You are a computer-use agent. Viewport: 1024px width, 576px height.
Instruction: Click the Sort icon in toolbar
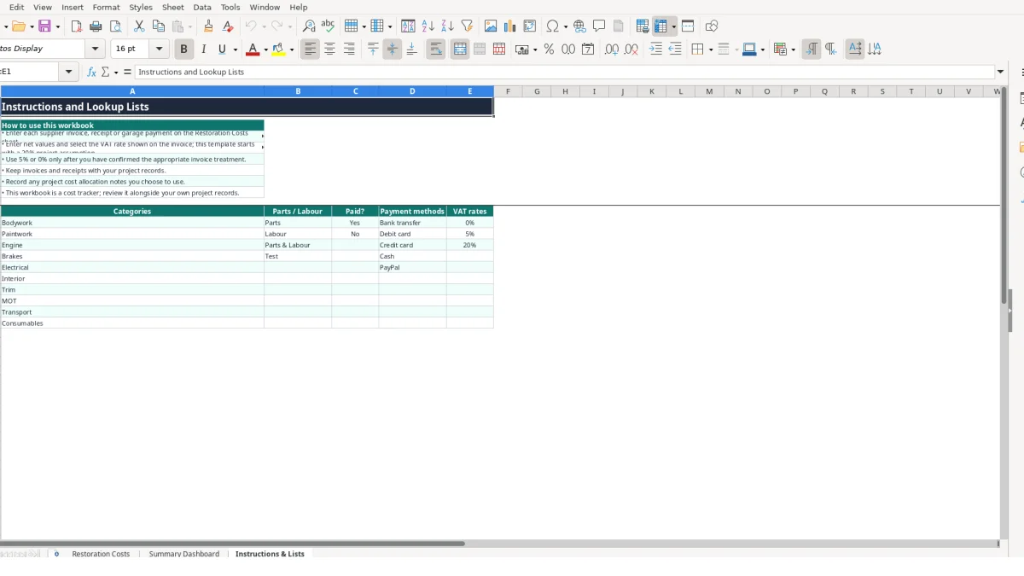coord(408,26)
